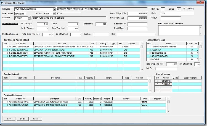Click the Gross Weight (KG) field
This screenshot has width=207, height=126.
point(137,13)
